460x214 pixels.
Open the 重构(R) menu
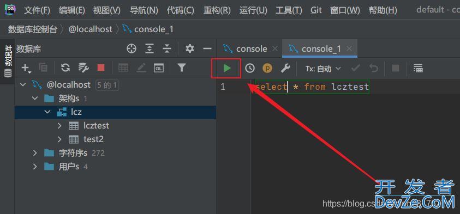point(217,10)
